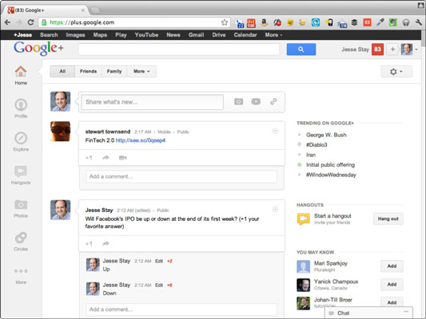
Task: Click the share plus button near notifications
Action: [392, 49]
